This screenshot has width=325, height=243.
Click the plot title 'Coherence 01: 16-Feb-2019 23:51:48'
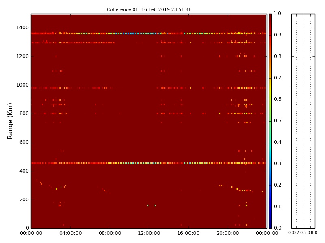click(149, 9)
